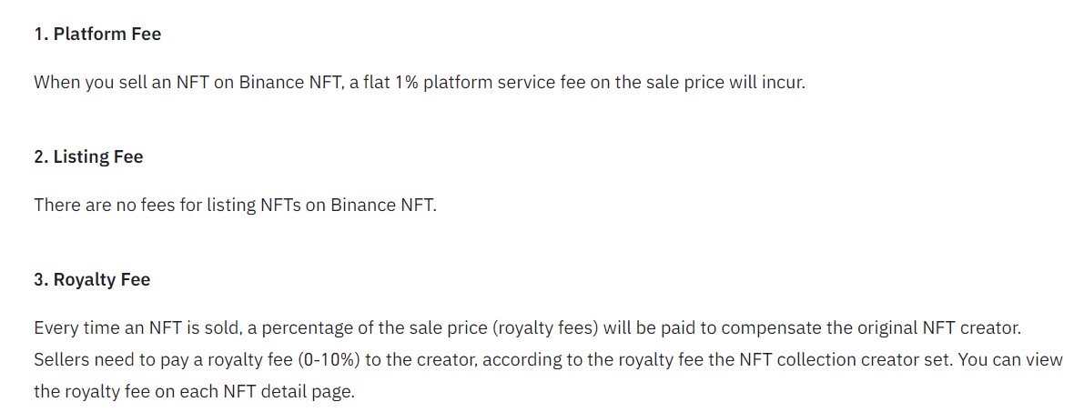Viewport: 1074px width, 412px height.
Task: Click the word "flat" in platform fee sentence
Action: [x=377, y=83]
